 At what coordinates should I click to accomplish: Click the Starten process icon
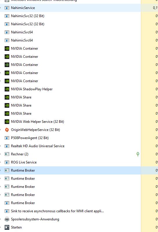click(7, 227)
